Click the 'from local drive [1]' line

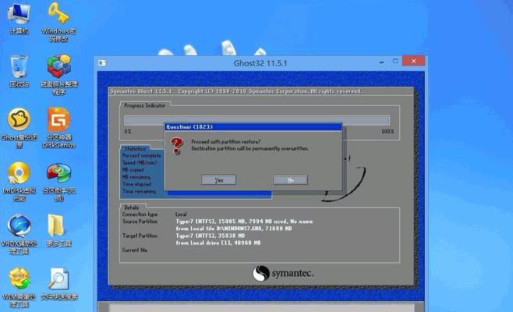coord(218,243)
